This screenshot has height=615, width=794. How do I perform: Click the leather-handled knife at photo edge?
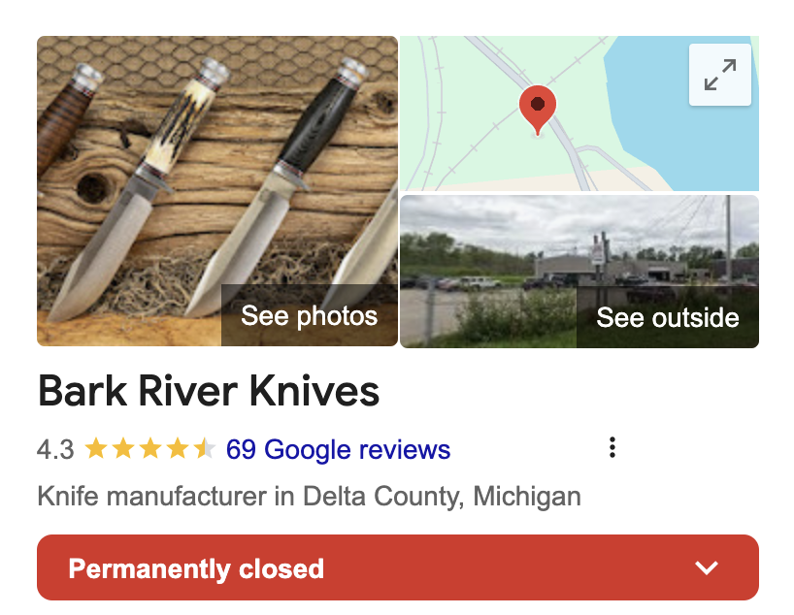click(x=66, y=119)
